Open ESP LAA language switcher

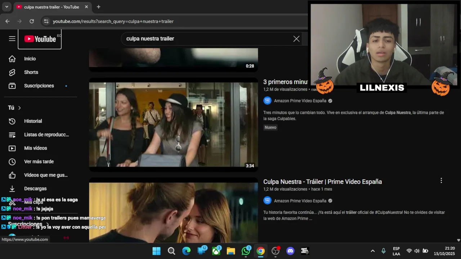point(396,251)
